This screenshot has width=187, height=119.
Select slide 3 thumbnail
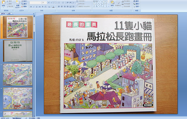(18, 75)
